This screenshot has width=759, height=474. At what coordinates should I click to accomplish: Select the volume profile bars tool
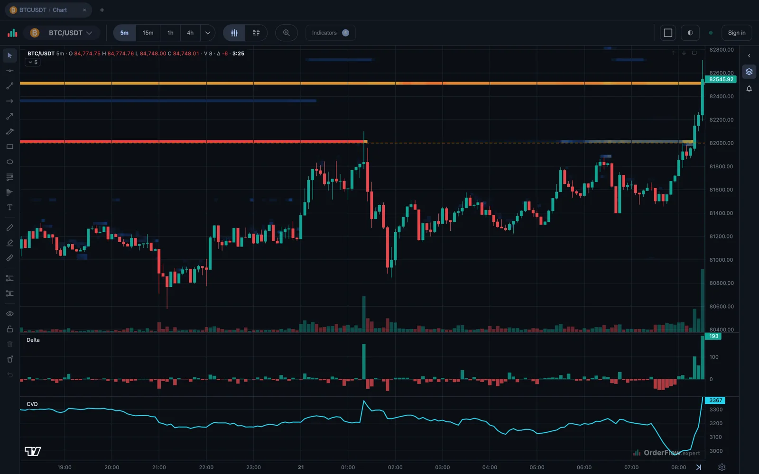(9, 192)
